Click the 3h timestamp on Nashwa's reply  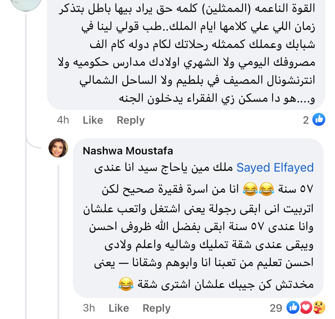click(89, 308)
